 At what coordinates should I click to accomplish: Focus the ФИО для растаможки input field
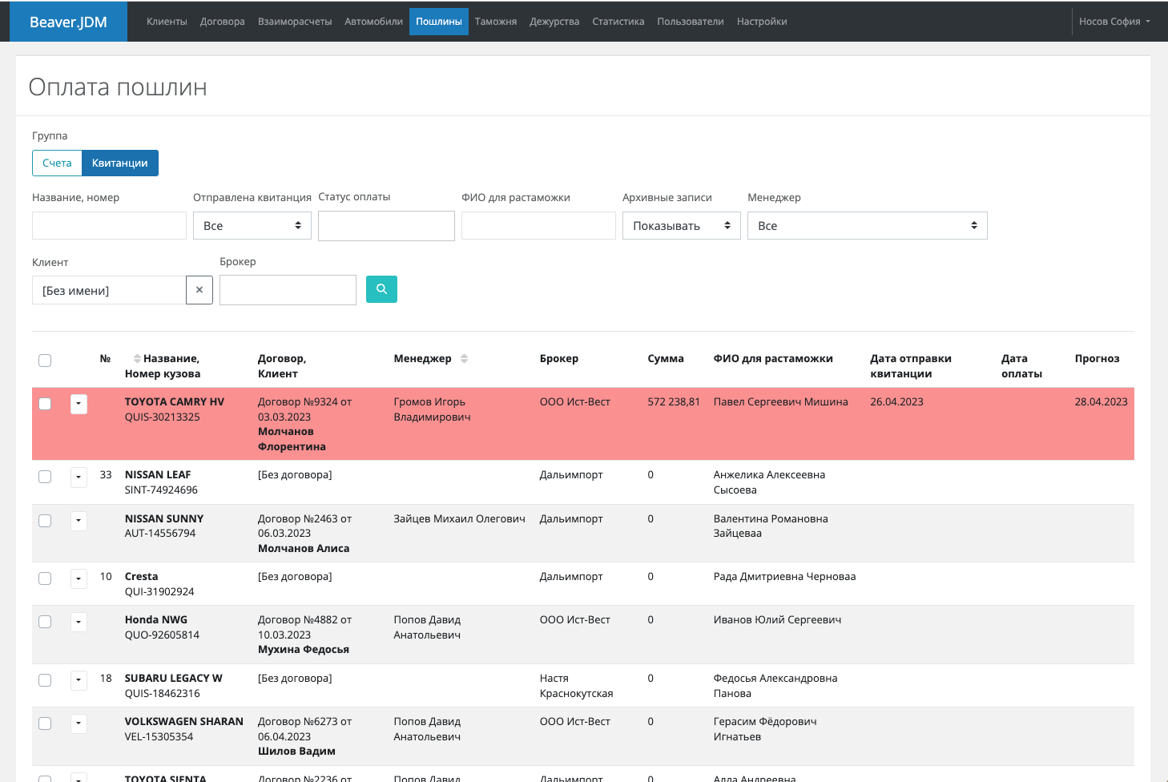pos(538,226)
